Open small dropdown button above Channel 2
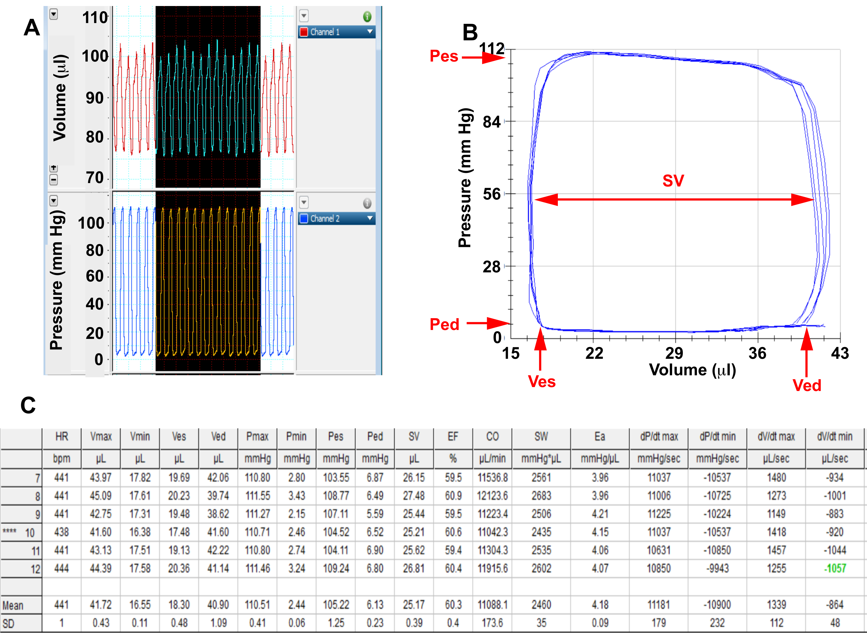Image resolution: width=867 pixels, height=633 pixels. click(x=304, y=202)
